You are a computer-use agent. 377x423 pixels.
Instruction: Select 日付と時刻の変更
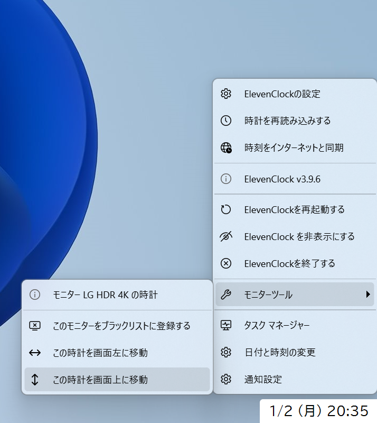click(x=295, y=352)
